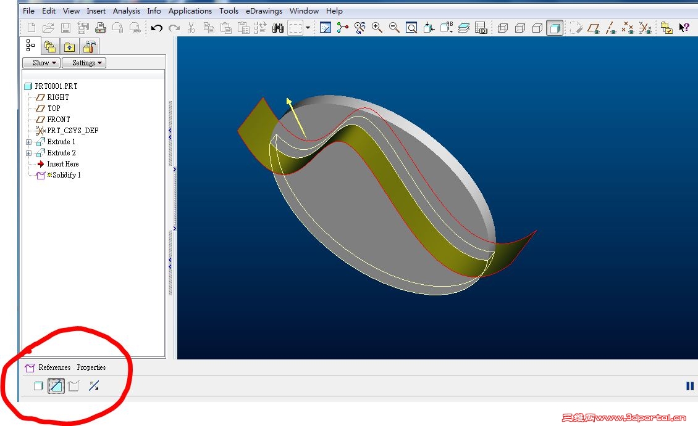
Task: Click the Zoom Out magnifier
Action: [x=395, y=28]
